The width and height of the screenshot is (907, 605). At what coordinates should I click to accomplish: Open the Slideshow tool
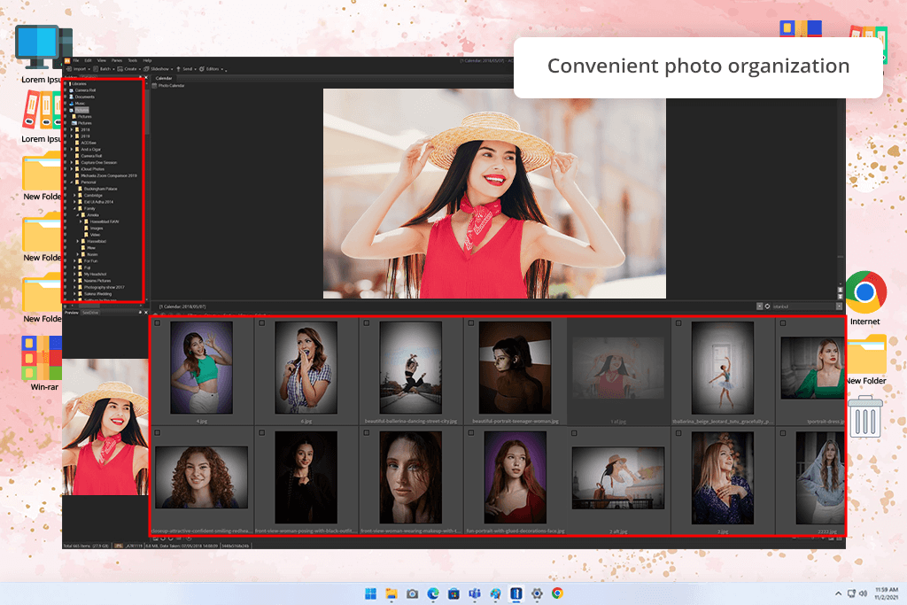[x=157, y=69]
